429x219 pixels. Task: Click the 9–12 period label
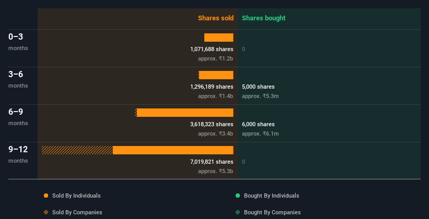(18, 149)
